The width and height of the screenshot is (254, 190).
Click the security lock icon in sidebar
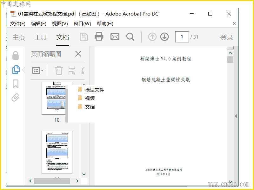[16, 55]
